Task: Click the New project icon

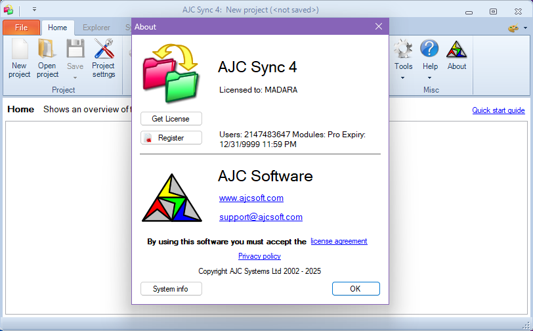Action: (x=20, y=49)
